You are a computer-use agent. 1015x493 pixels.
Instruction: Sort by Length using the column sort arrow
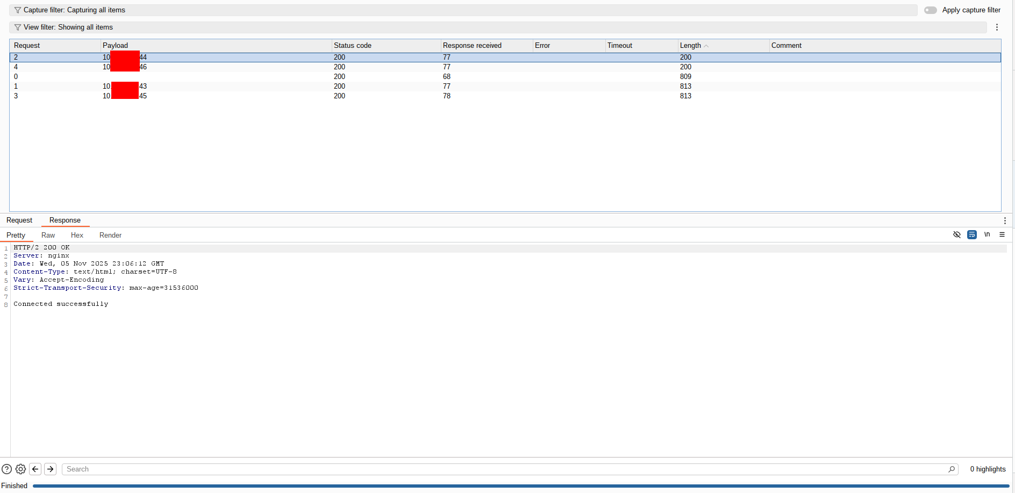(x=707, y=46)
